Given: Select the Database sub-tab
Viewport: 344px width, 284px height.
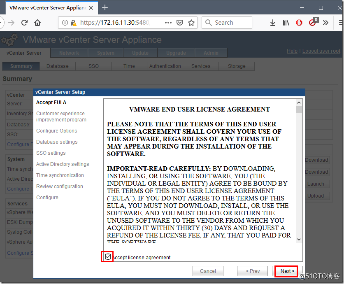Looking at the screenshot, I should point(58,66).
